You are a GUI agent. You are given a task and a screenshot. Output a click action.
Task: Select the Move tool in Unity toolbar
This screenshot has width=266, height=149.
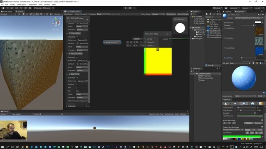7,8
